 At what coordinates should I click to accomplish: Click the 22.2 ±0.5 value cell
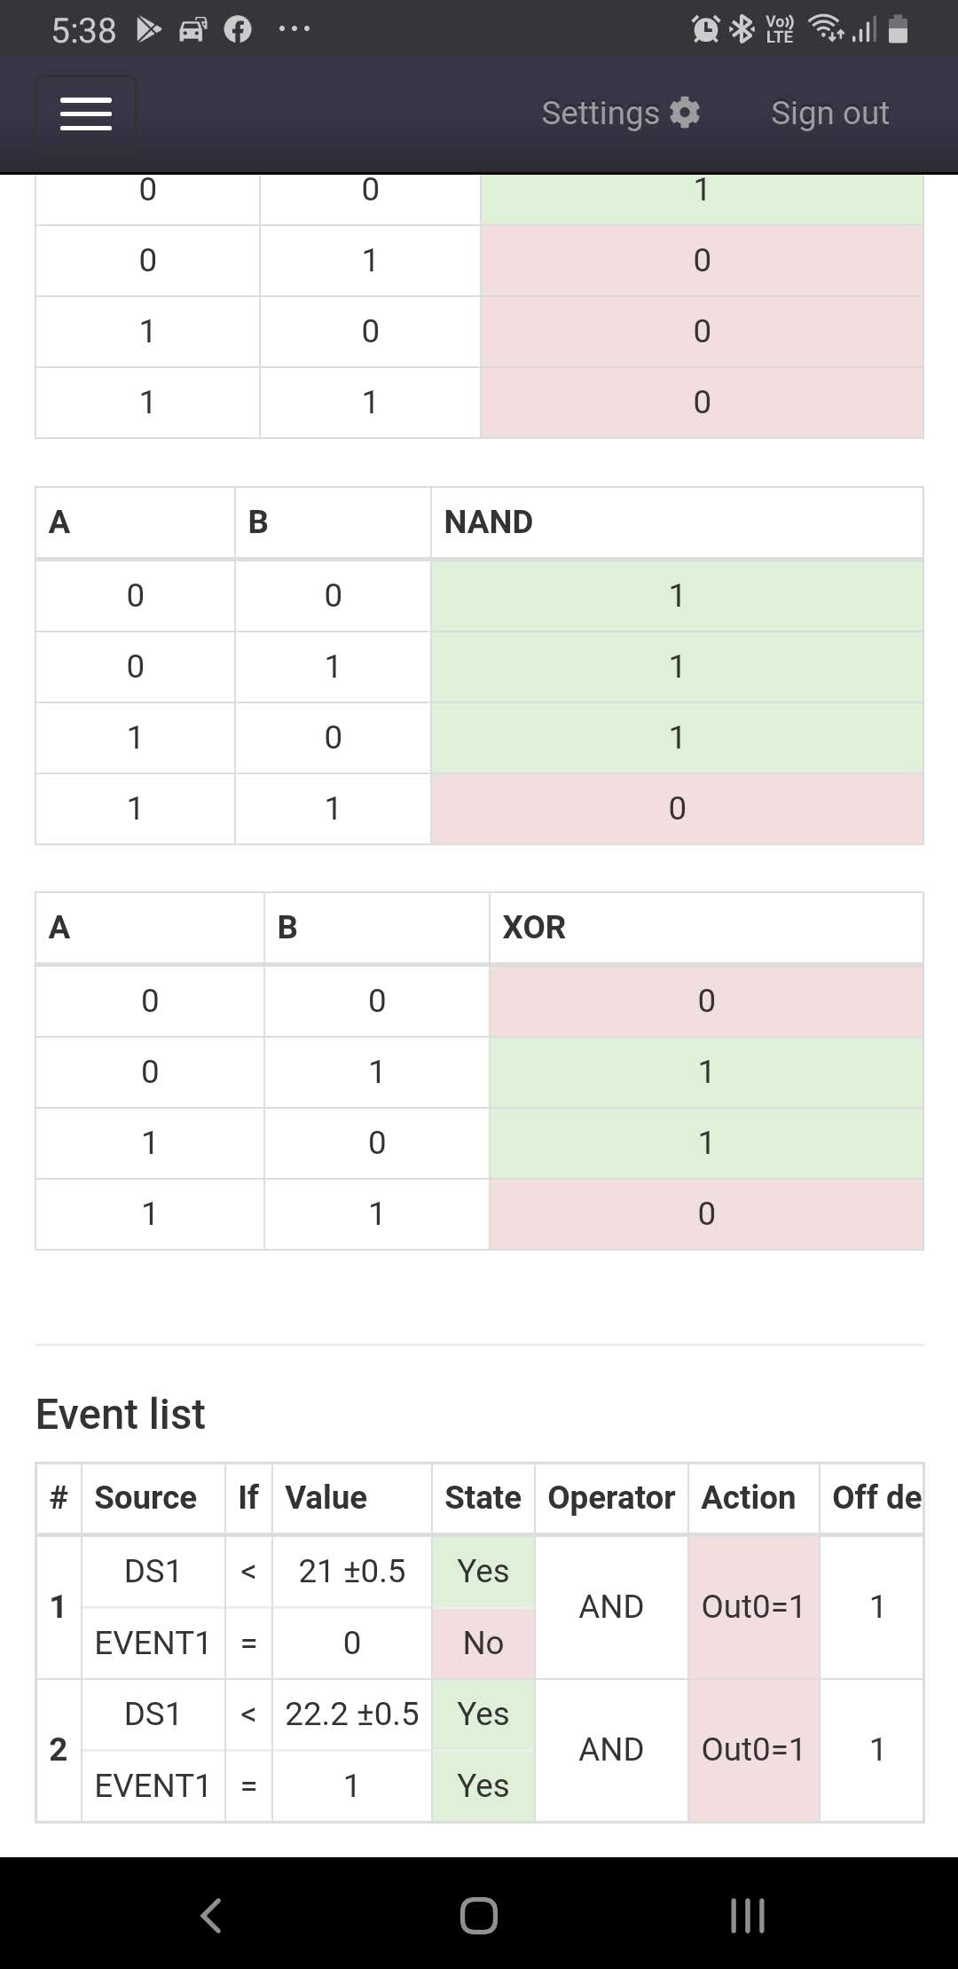click(352, 1714)
